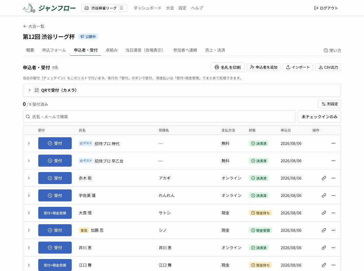Expand the 江口 舞 row
The image size is (364, 271).
pyautogui.click(x=29, y=265)
